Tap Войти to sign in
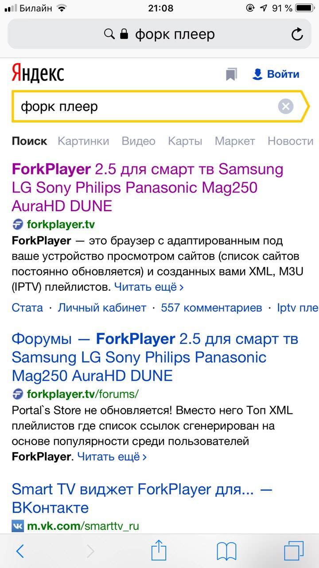The image size is (319, 568). pyautogui.click(x=283, y=74)
